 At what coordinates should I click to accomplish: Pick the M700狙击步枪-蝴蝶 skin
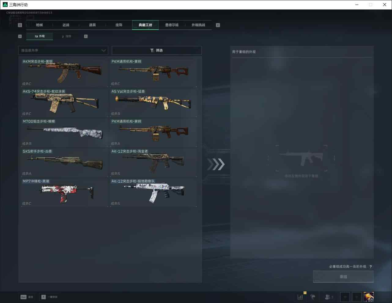[x=65, y=132]
